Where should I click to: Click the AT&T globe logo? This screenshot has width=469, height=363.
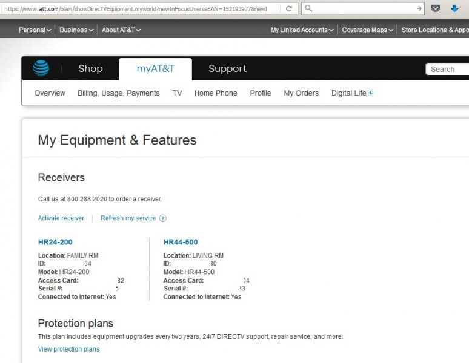[41, 68]
